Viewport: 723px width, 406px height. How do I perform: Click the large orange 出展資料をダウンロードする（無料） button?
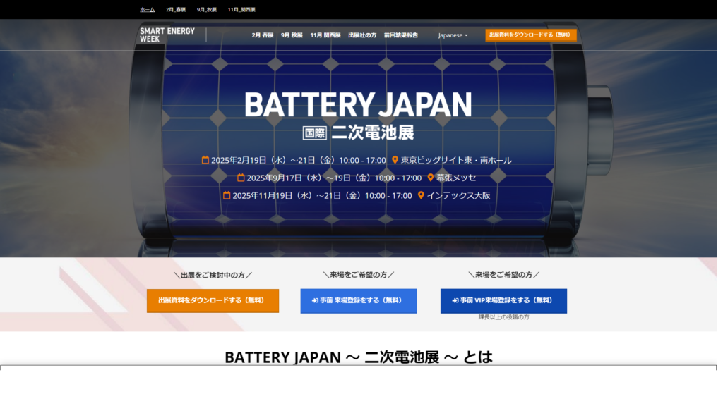coord(213,300)
